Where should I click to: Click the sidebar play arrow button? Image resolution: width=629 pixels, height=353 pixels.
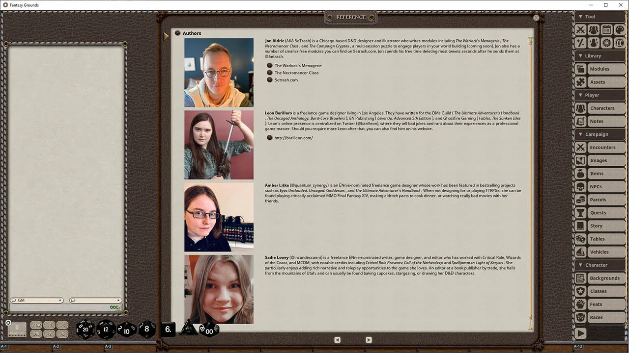(581, 333)
